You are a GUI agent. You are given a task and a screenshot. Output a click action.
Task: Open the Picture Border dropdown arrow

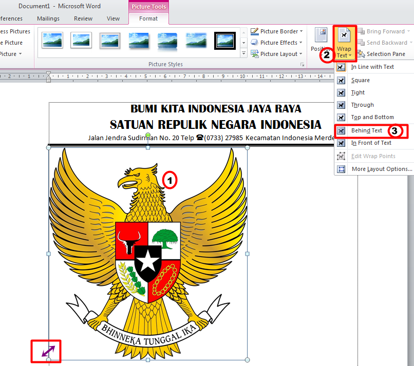click(x=302, y=31)
